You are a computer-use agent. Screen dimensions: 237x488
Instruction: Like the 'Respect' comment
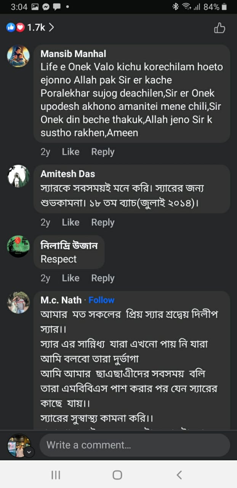(70, 278)
